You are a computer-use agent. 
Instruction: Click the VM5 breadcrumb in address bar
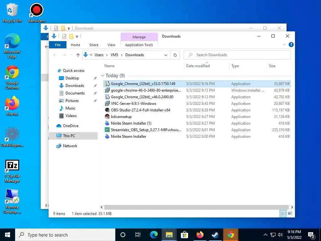114,55
